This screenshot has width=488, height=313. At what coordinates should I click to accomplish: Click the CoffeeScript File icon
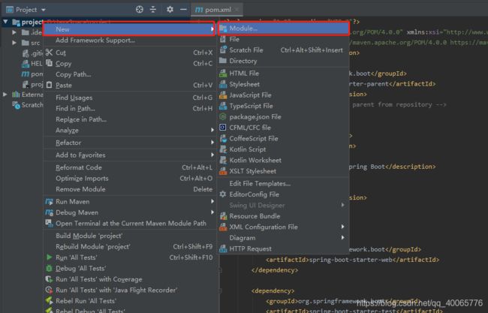click(x=223, y=138)
